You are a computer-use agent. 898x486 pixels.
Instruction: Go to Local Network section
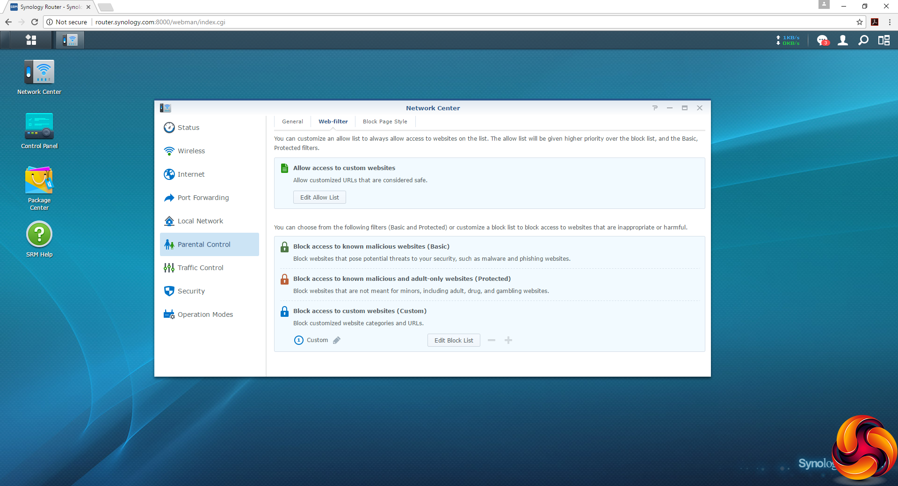point(210,221)
